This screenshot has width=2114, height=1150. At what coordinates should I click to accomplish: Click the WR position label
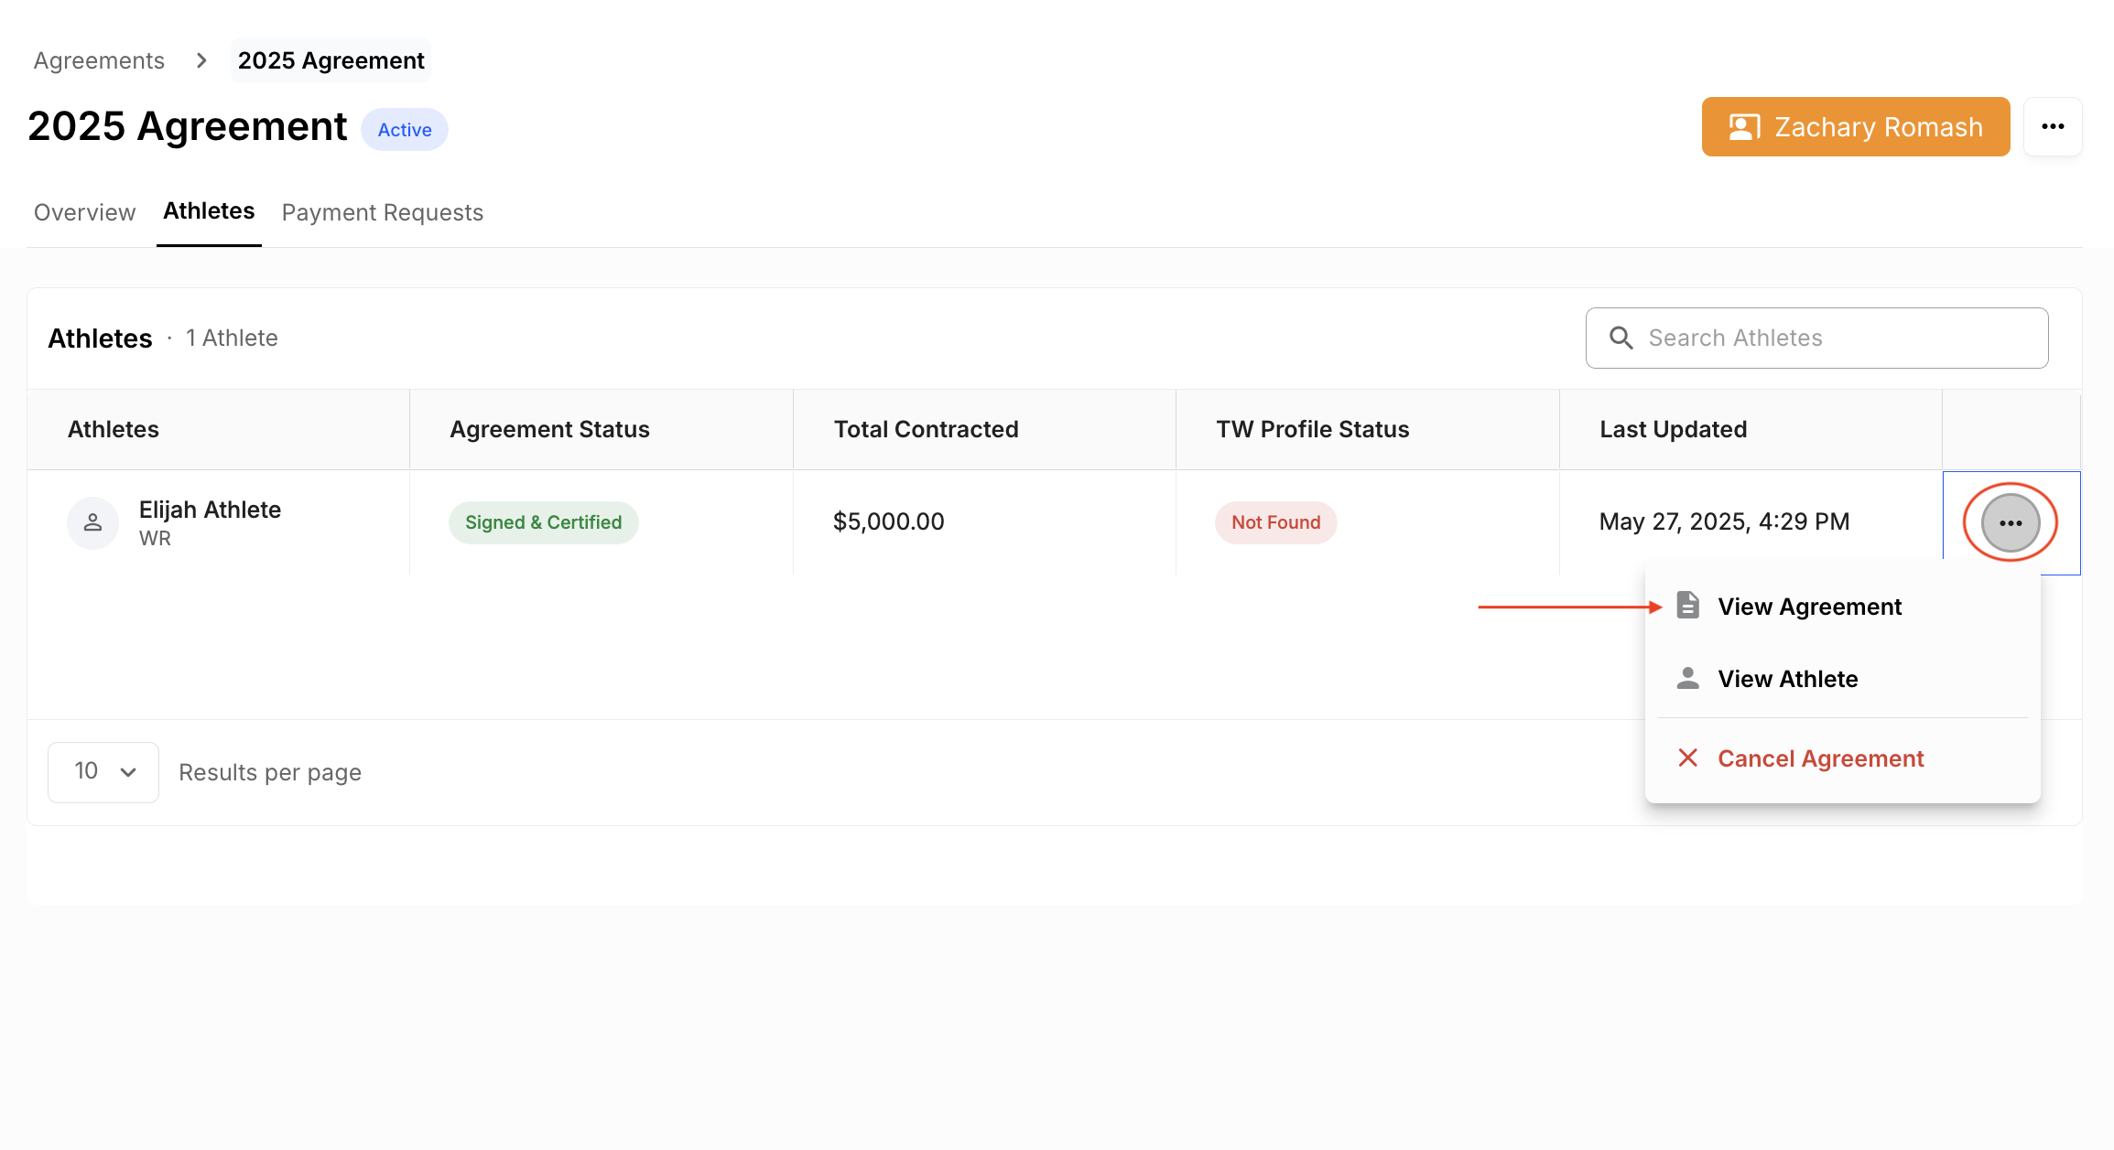155,538
